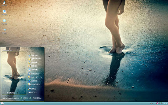The height and width of the screenshot is (105, 168).
Task: Open the Run dialog from Start menu
Action: [33, 92]
